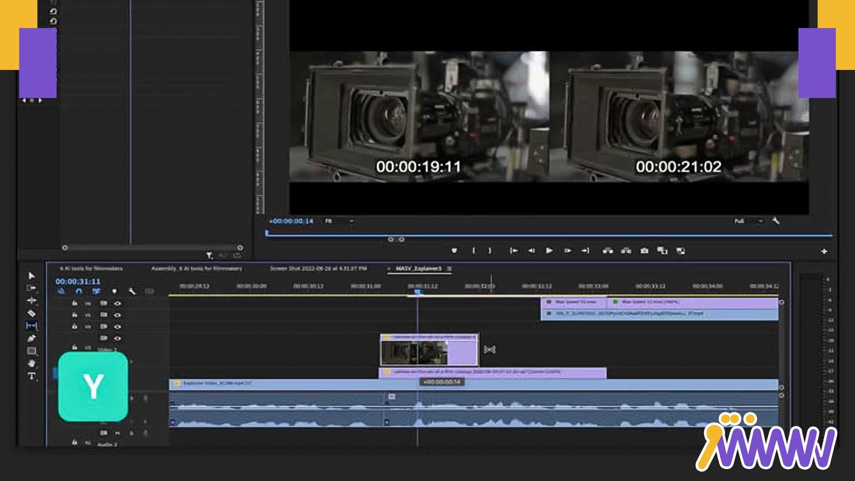The image size is (855, 481).
Task: Switch to 6 AI tools for filmmakers tab
Action: (91, 269)
